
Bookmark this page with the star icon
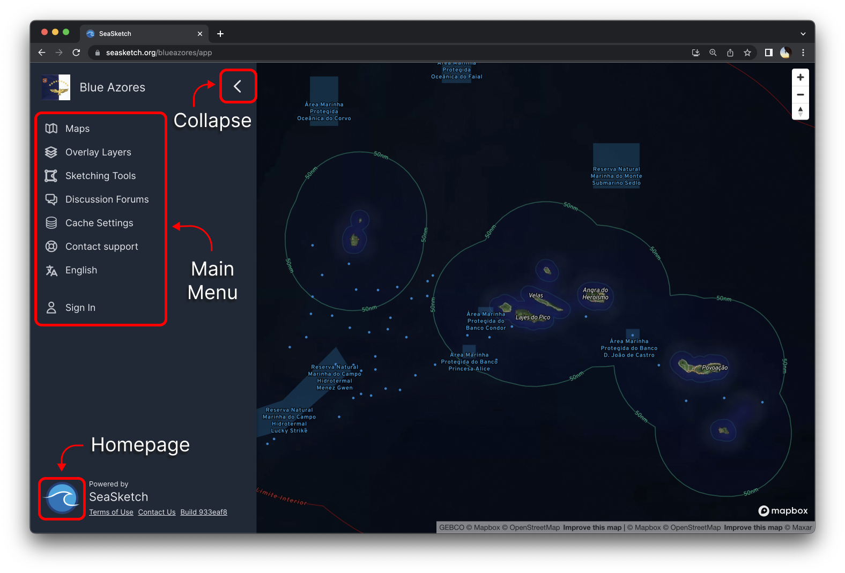(x=747, y=53)
